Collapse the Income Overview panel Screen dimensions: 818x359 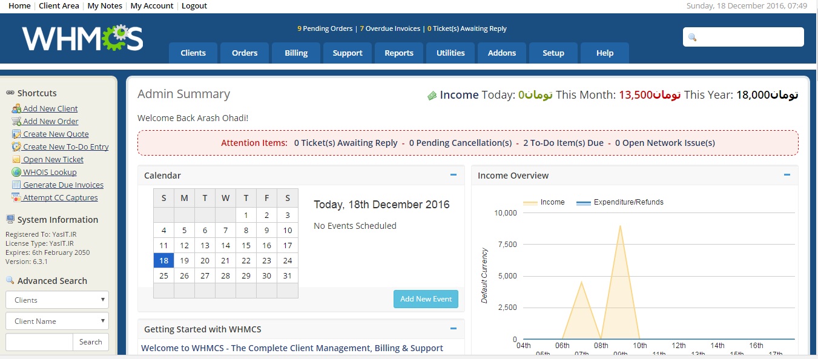pyautogui.click(x=787, y=175)
